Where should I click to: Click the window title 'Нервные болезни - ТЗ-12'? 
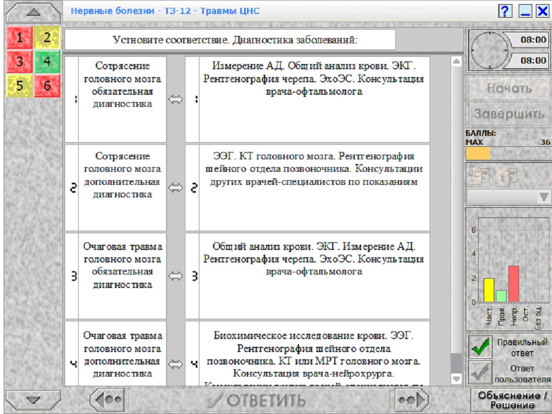pos(165,11)
